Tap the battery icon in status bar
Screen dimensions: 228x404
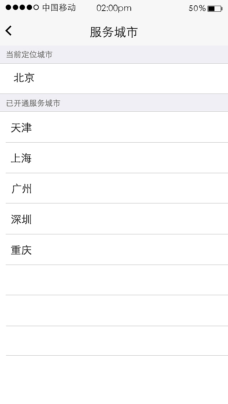pos(214,8)
